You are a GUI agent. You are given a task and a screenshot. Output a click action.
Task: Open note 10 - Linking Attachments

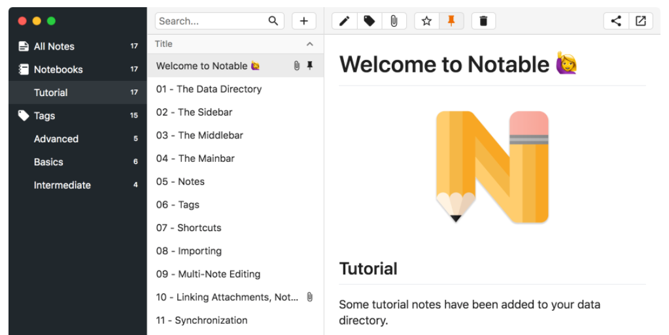point(235,297)
